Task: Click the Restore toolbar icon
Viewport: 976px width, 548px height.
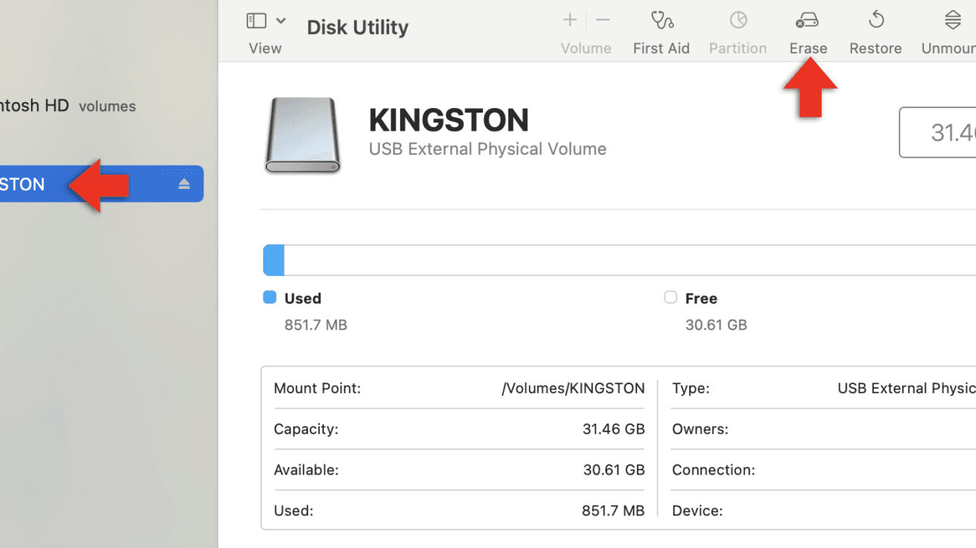Action: pyautogui.click(x=875, y=20)
